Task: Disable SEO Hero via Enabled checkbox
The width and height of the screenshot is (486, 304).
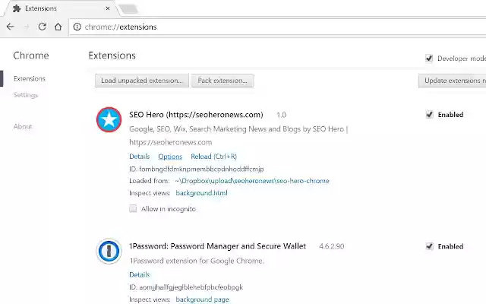Action: coord(429,115)
